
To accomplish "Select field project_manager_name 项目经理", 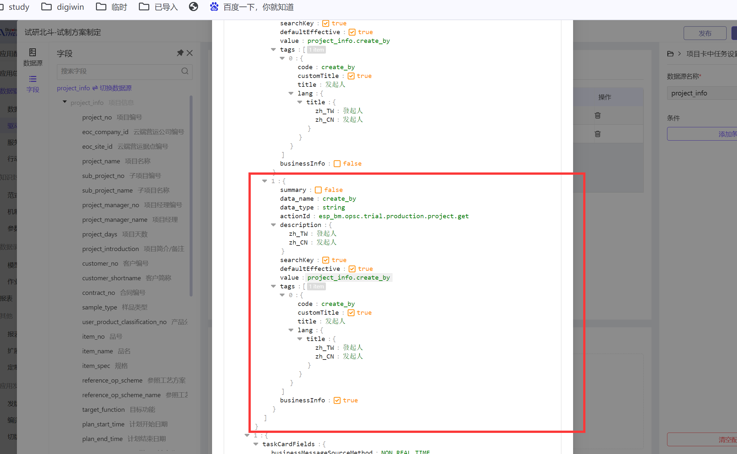I will point(130,220).
